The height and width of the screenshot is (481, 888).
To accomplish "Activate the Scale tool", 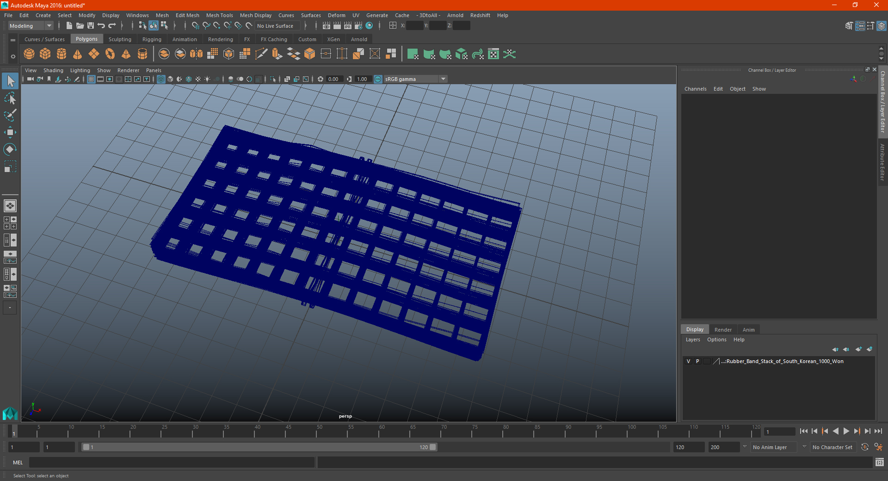I will 10,166.
